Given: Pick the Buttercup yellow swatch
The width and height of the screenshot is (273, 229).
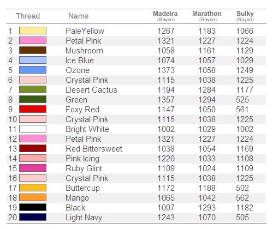Looking at the screenshot, I should click(x=33, y=188).
